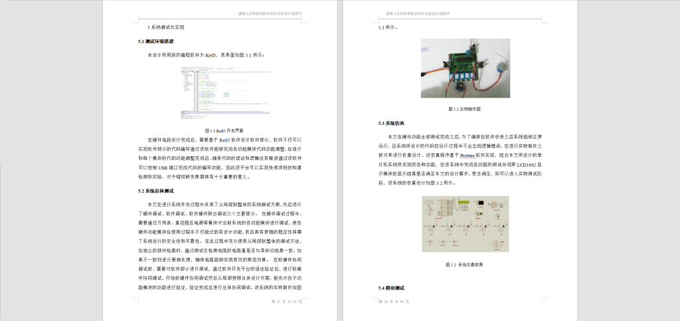Click the line starting '本文在进行系统开发过程中'
Screen dimensions: 680x321
(x=224, y=204)
